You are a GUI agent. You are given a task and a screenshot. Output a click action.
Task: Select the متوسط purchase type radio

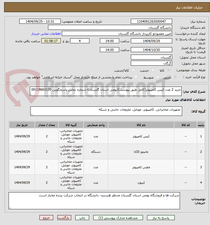point(158,77)
